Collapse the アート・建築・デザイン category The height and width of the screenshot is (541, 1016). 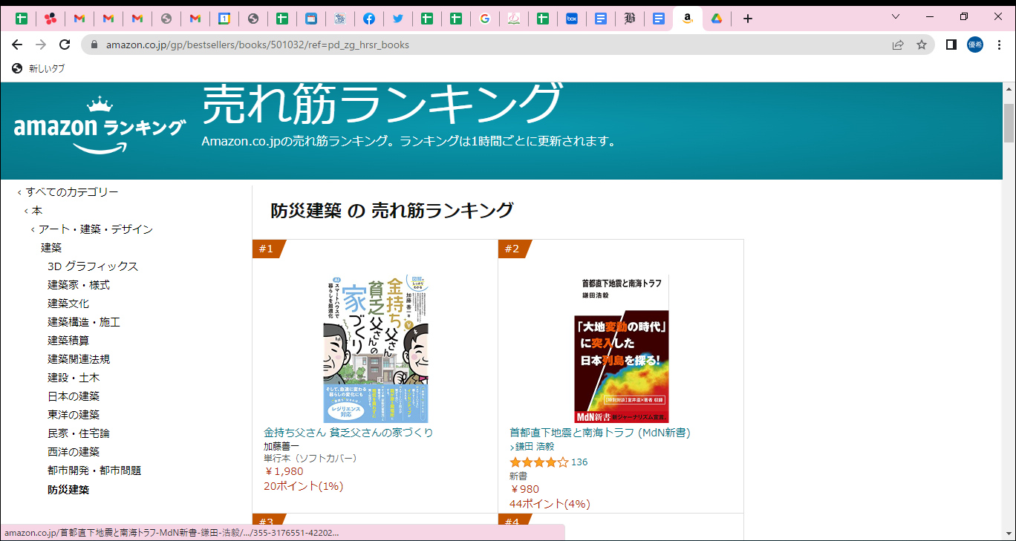[33, 229]
